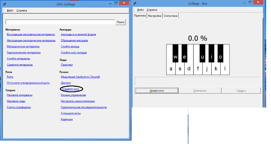Click the 0.0 % score text
The height and width of the screenshot is (144, 271).
(198, 38)
